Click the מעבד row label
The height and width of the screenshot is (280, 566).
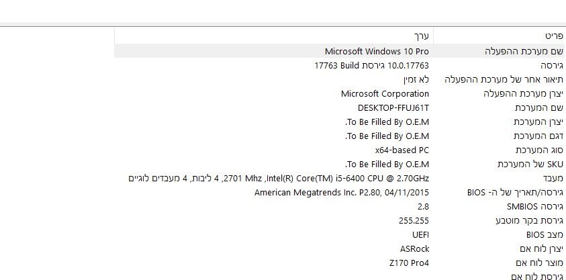point(553,179)
